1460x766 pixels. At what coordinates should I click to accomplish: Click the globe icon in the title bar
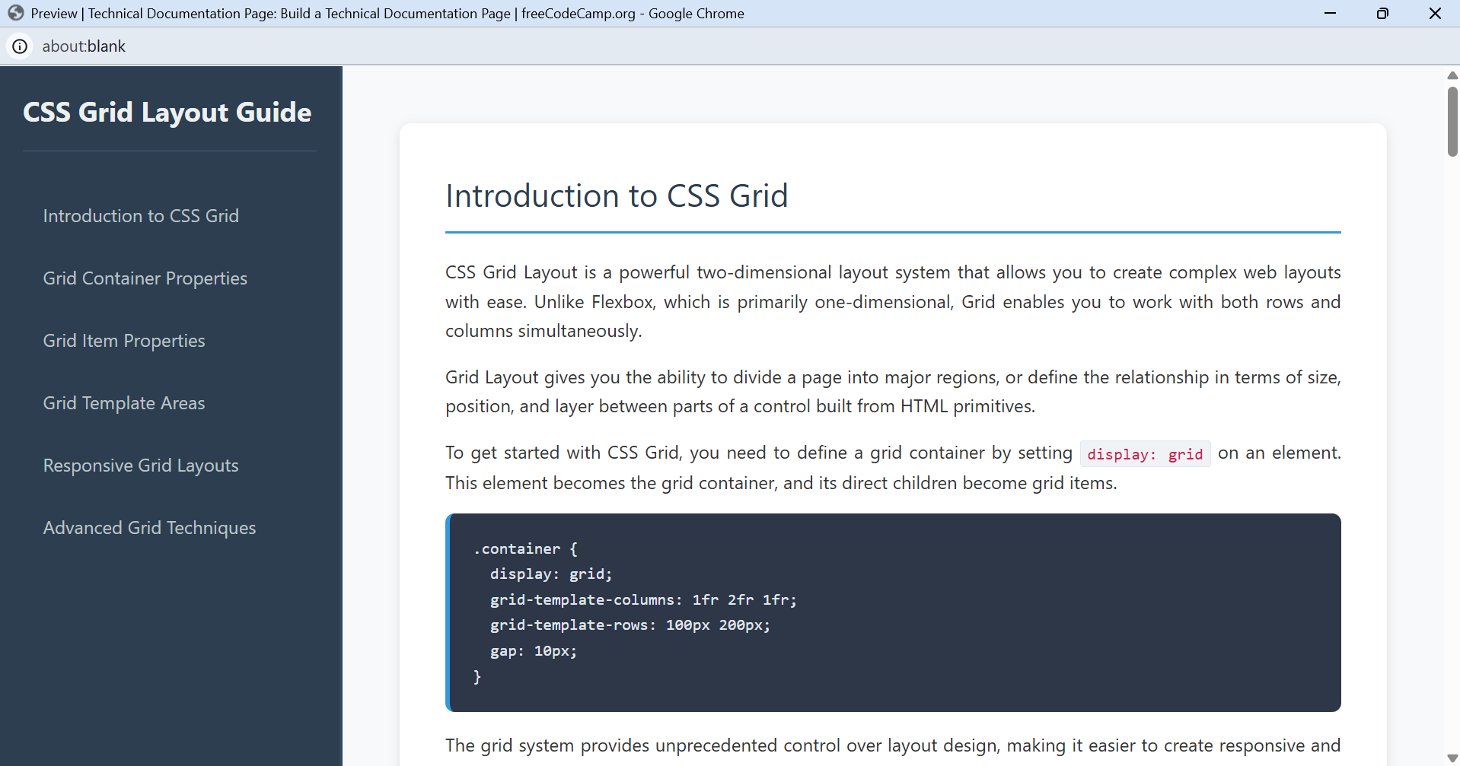point(16,13)
